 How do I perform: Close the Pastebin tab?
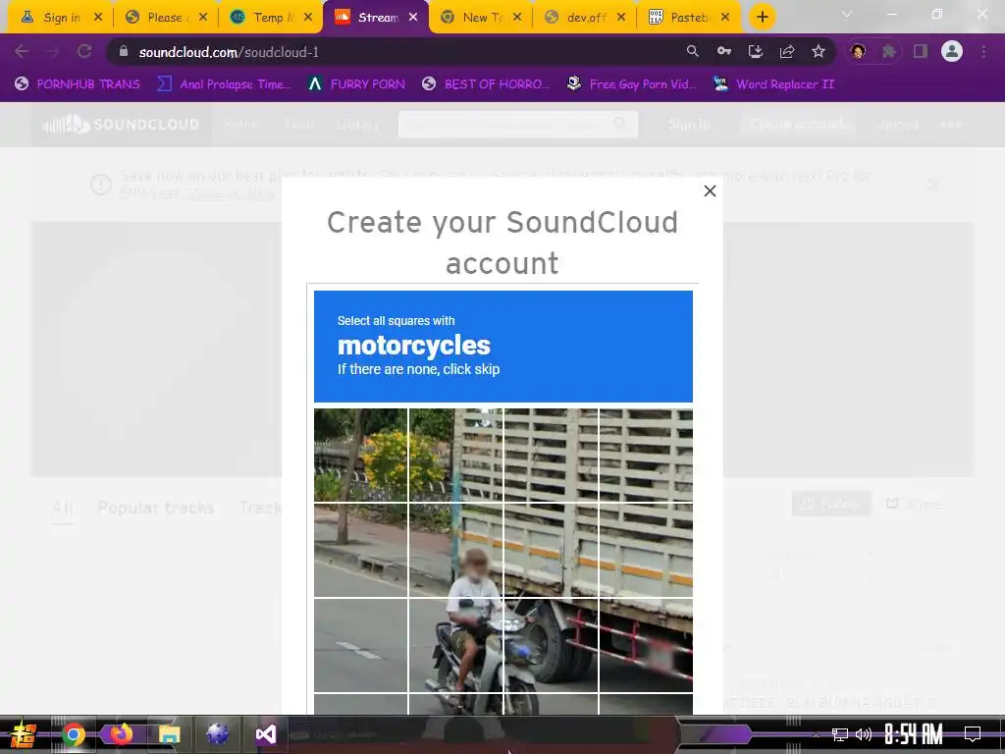pos(725,18)
